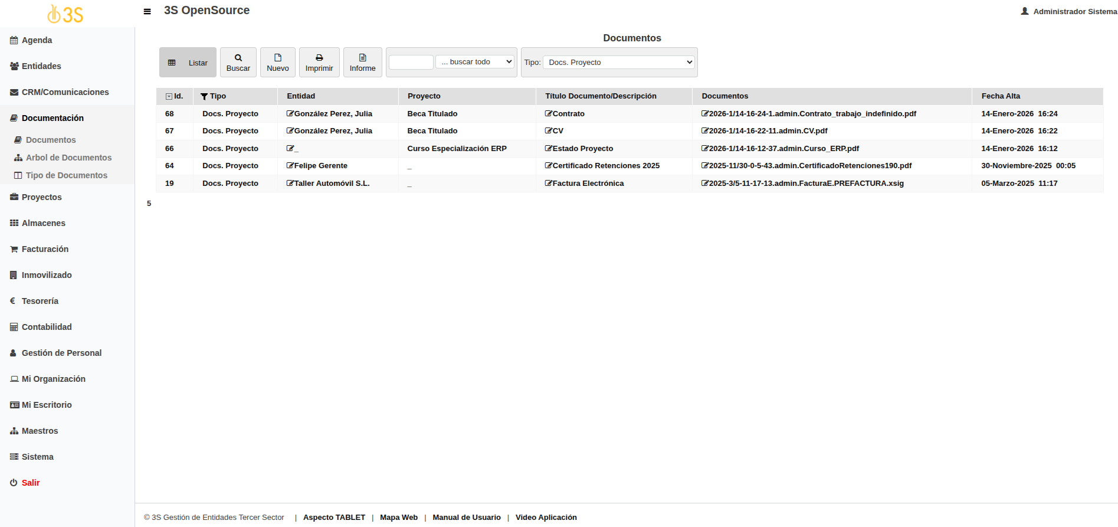Viewport: 1118px width, 527px height.
Task: Click edit icon beside Contrato title
Action: point(549,114)
